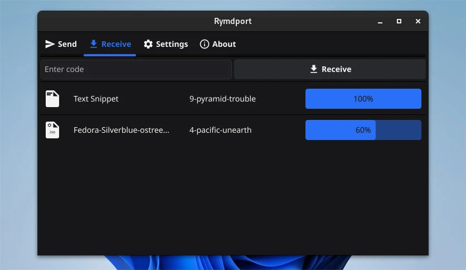This screenshot has height=270, width=466.
Task: Click the 100% progress bar
Action: pos(363,99)
